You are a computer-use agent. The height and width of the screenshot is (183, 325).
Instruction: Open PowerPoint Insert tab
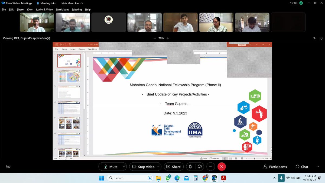[x=73, y=49]
